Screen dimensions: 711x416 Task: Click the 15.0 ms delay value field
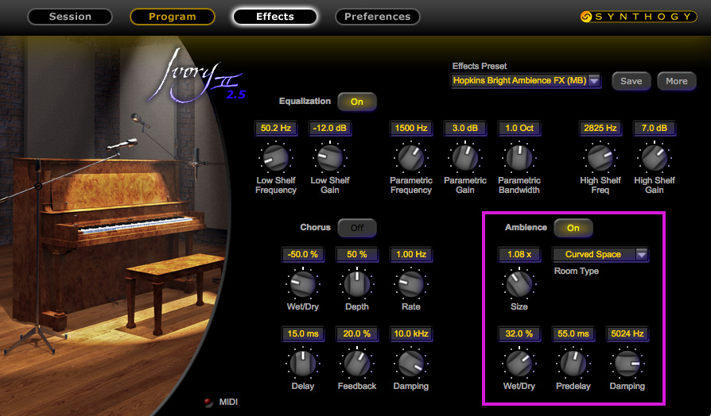pos(302,333)
